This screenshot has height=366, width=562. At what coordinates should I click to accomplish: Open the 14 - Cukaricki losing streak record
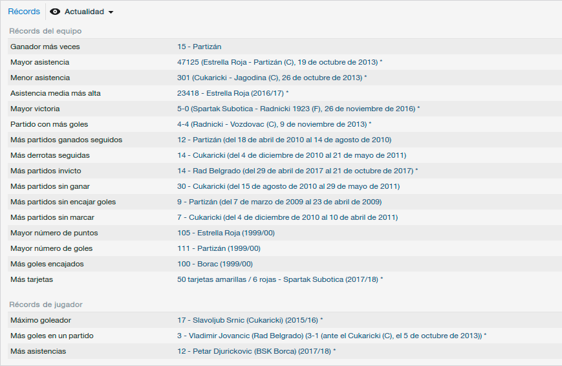pos(292,155)
